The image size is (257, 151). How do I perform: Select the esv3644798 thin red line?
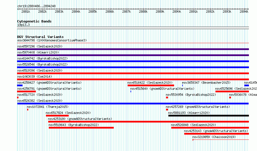click(x=133, y=43)
